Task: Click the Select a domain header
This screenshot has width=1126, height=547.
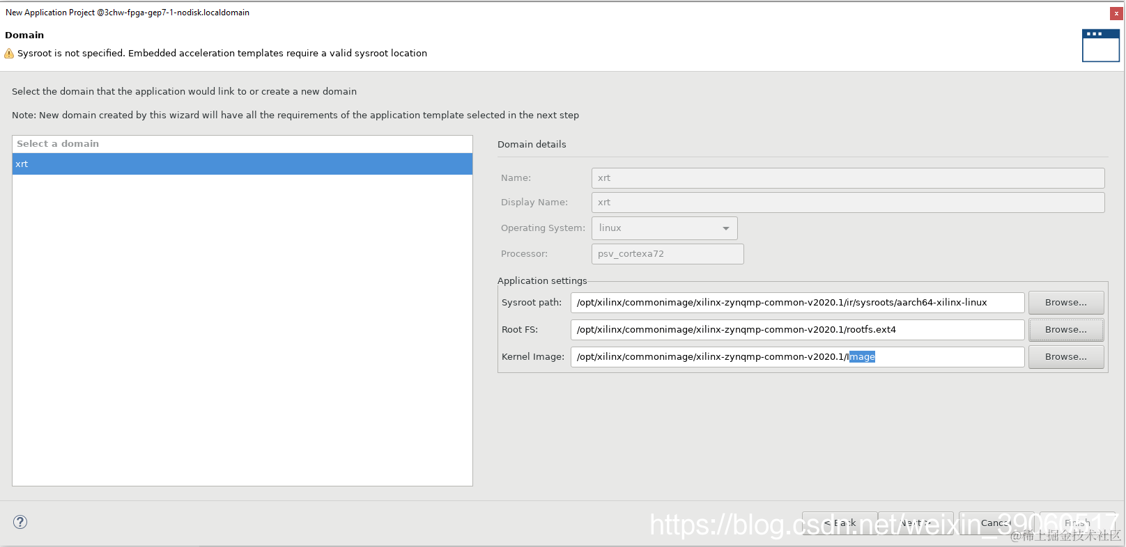Action: point(242,144)
